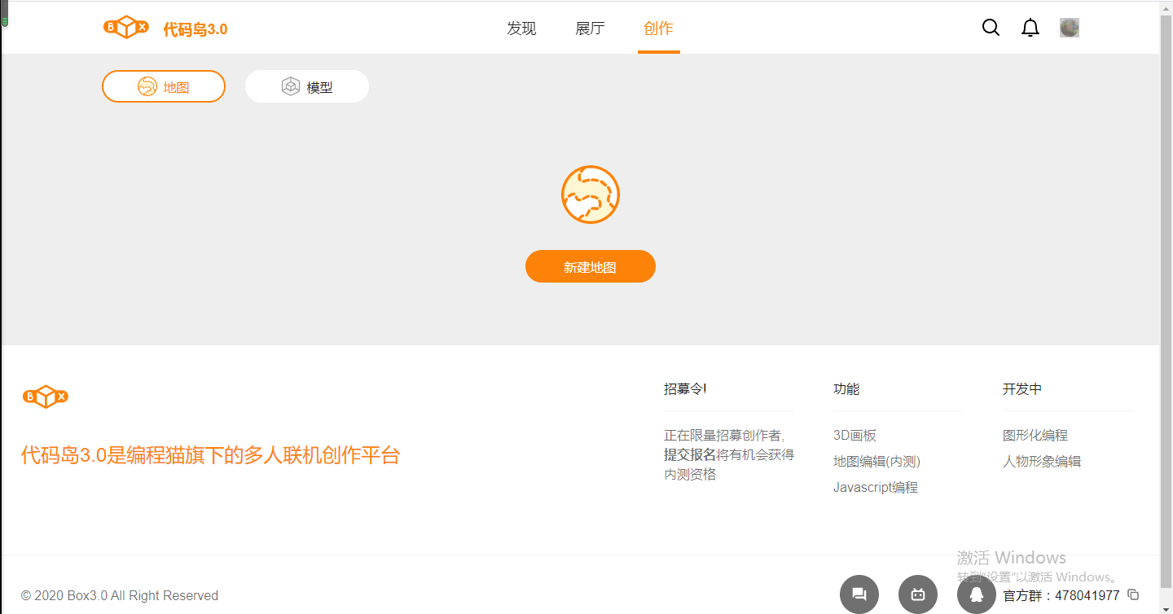Open the 地图编辑(内测) link
1173x614 pixels.
click(876, 462)
